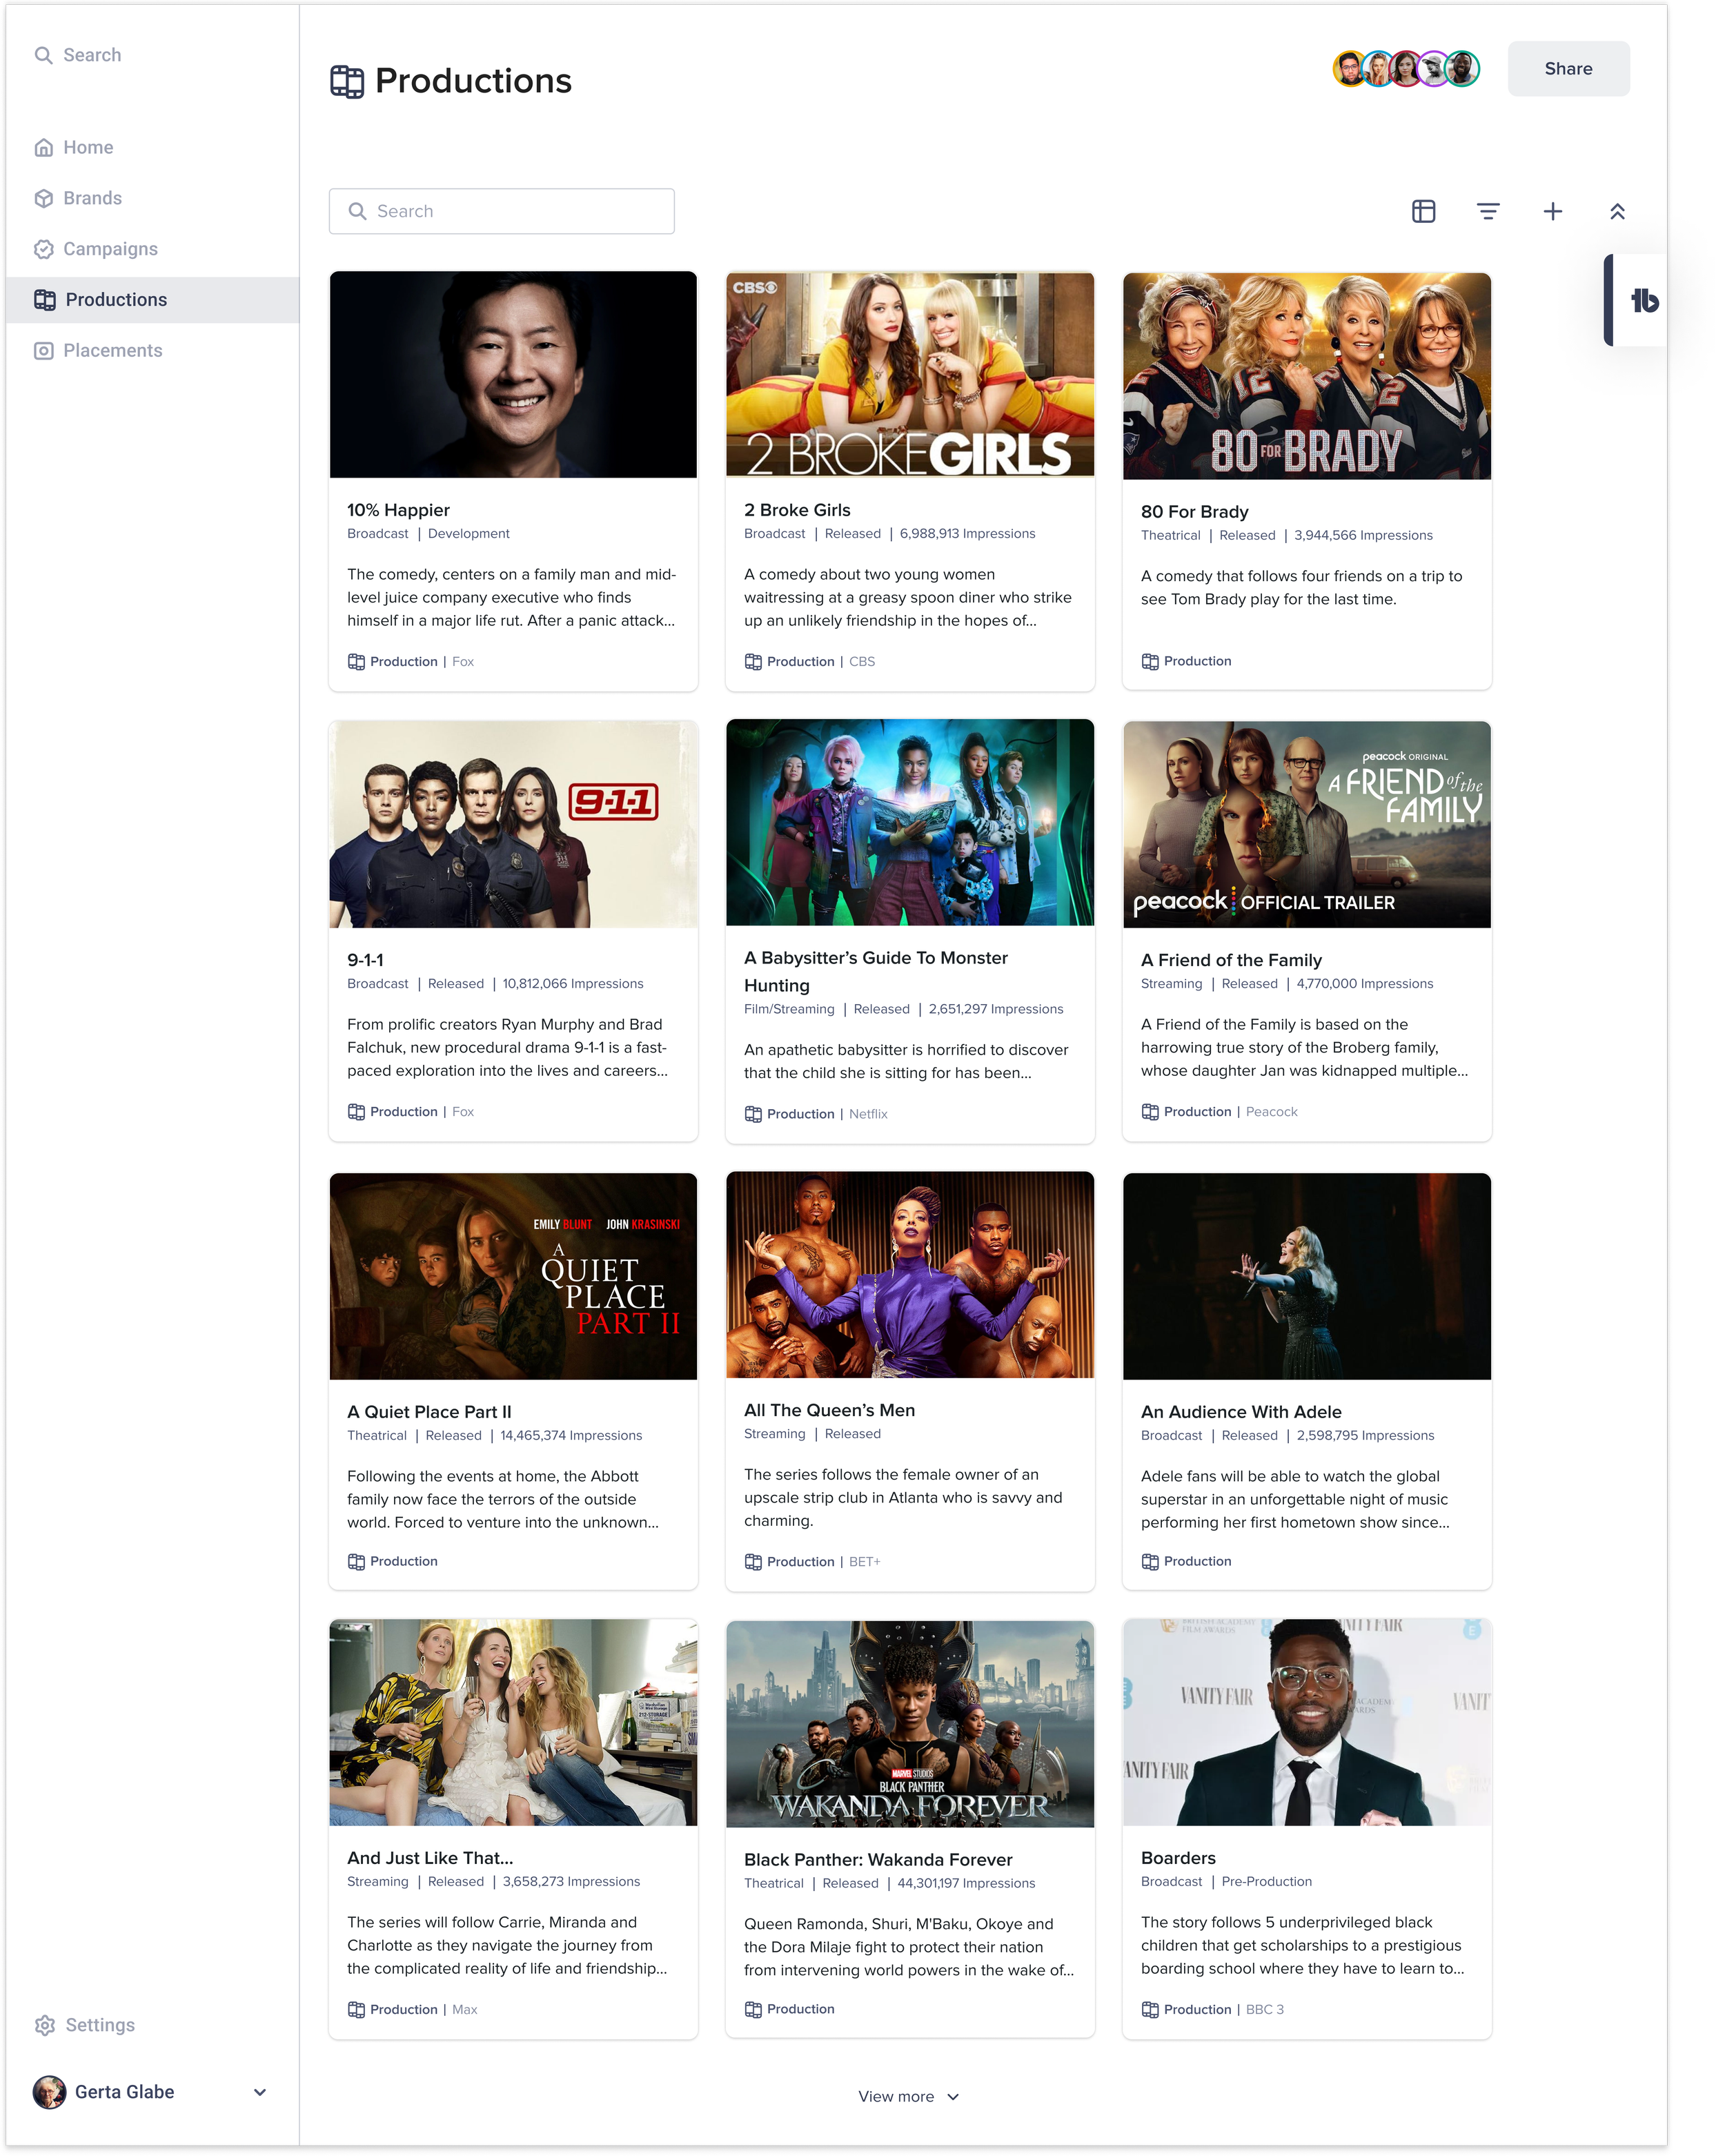1725x2156 pixels.
Task: Click the Share button
Action: [x=1568, y=69]
